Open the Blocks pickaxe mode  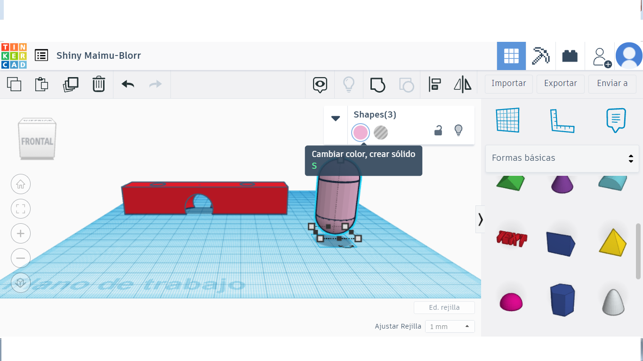pyautogui.click(x=540, y=56)
